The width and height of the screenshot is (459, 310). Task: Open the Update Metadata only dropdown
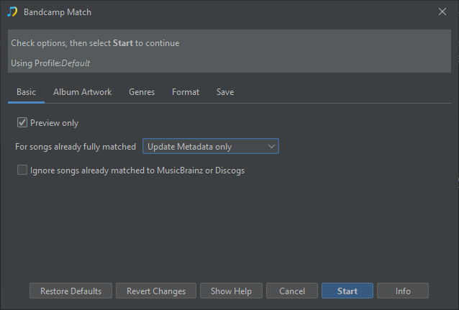211,146
